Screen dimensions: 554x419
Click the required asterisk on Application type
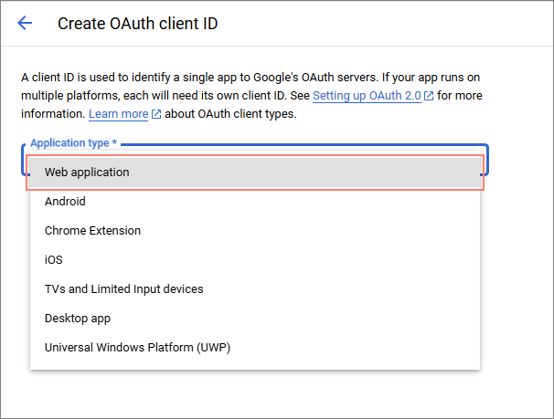pos(114,143)
